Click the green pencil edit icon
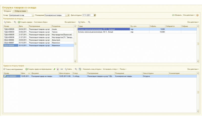Viewport: 202px width, 121px height. point(54,69)
